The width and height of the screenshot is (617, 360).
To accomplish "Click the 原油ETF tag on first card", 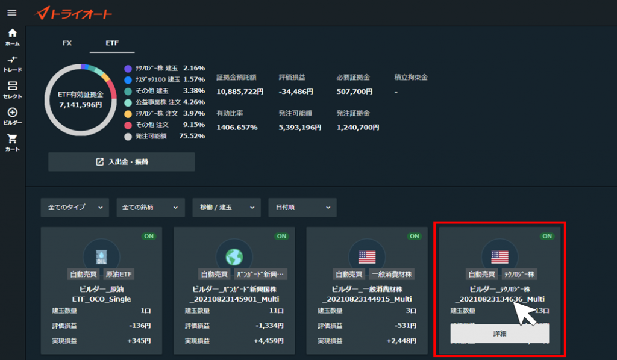I will click(x=119, y=275).
